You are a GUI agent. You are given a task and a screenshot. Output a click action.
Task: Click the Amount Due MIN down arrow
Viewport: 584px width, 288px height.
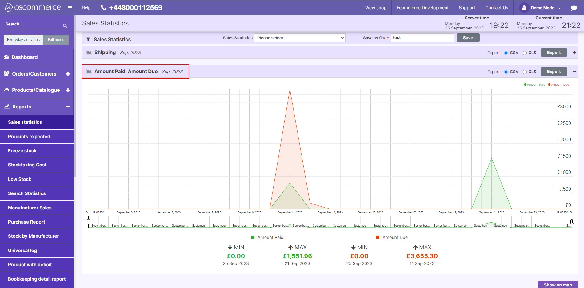353,247
